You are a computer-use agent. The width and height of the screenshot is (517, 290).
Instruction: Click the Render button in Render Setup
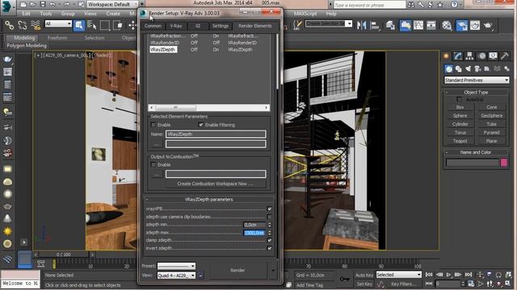tap(237, 271)
